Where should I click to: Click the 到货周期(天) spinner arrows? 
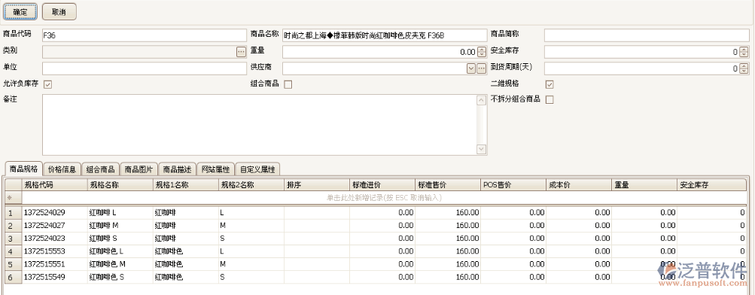[744, 68]
